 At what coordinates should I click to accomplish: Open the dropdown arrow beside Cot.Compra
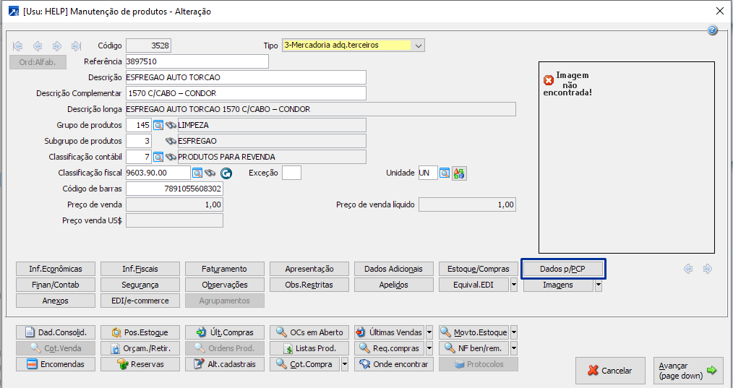click(x=345, y=364)
